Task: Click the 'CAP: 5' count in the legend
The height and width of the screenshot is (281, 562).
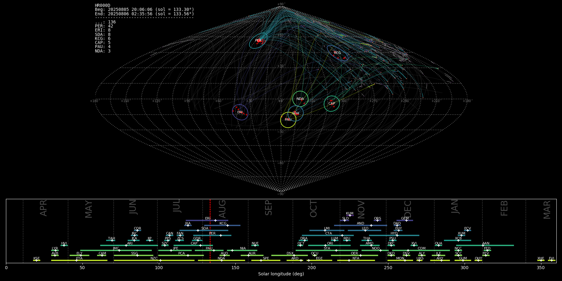Action: (x=103, y=43)
